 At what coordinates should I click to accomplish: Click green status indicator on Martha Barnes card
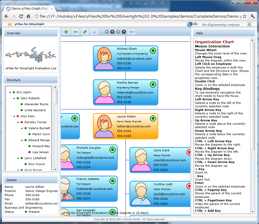click(x=153, y=85)
